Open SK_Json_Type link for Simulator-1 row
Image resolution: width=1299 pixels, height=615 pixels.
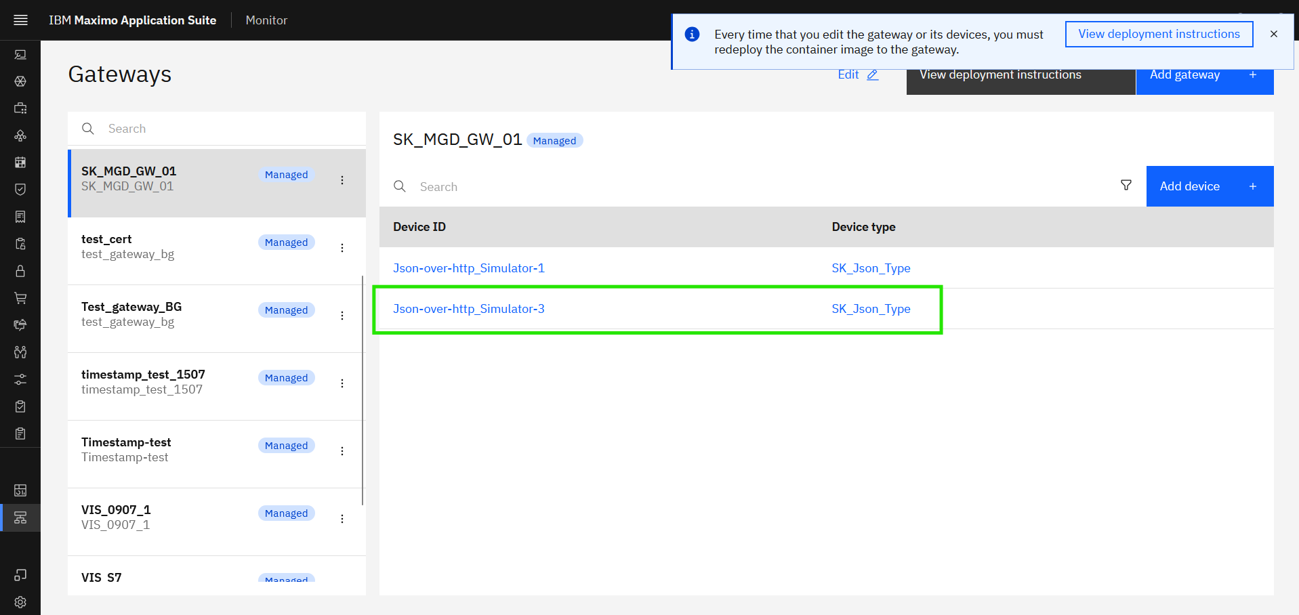pos(871,268)
